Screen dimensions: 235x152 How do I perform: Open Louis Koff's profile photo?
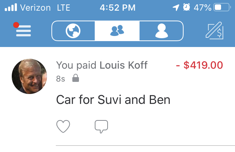(x=29, y=76)
